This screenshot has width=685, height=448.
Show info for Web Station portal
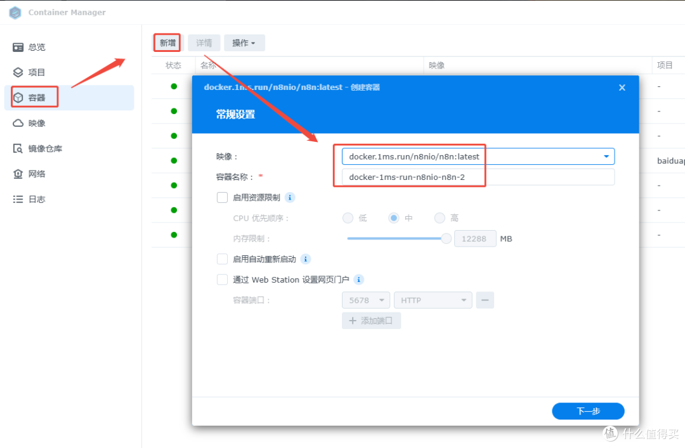point(358,279)
